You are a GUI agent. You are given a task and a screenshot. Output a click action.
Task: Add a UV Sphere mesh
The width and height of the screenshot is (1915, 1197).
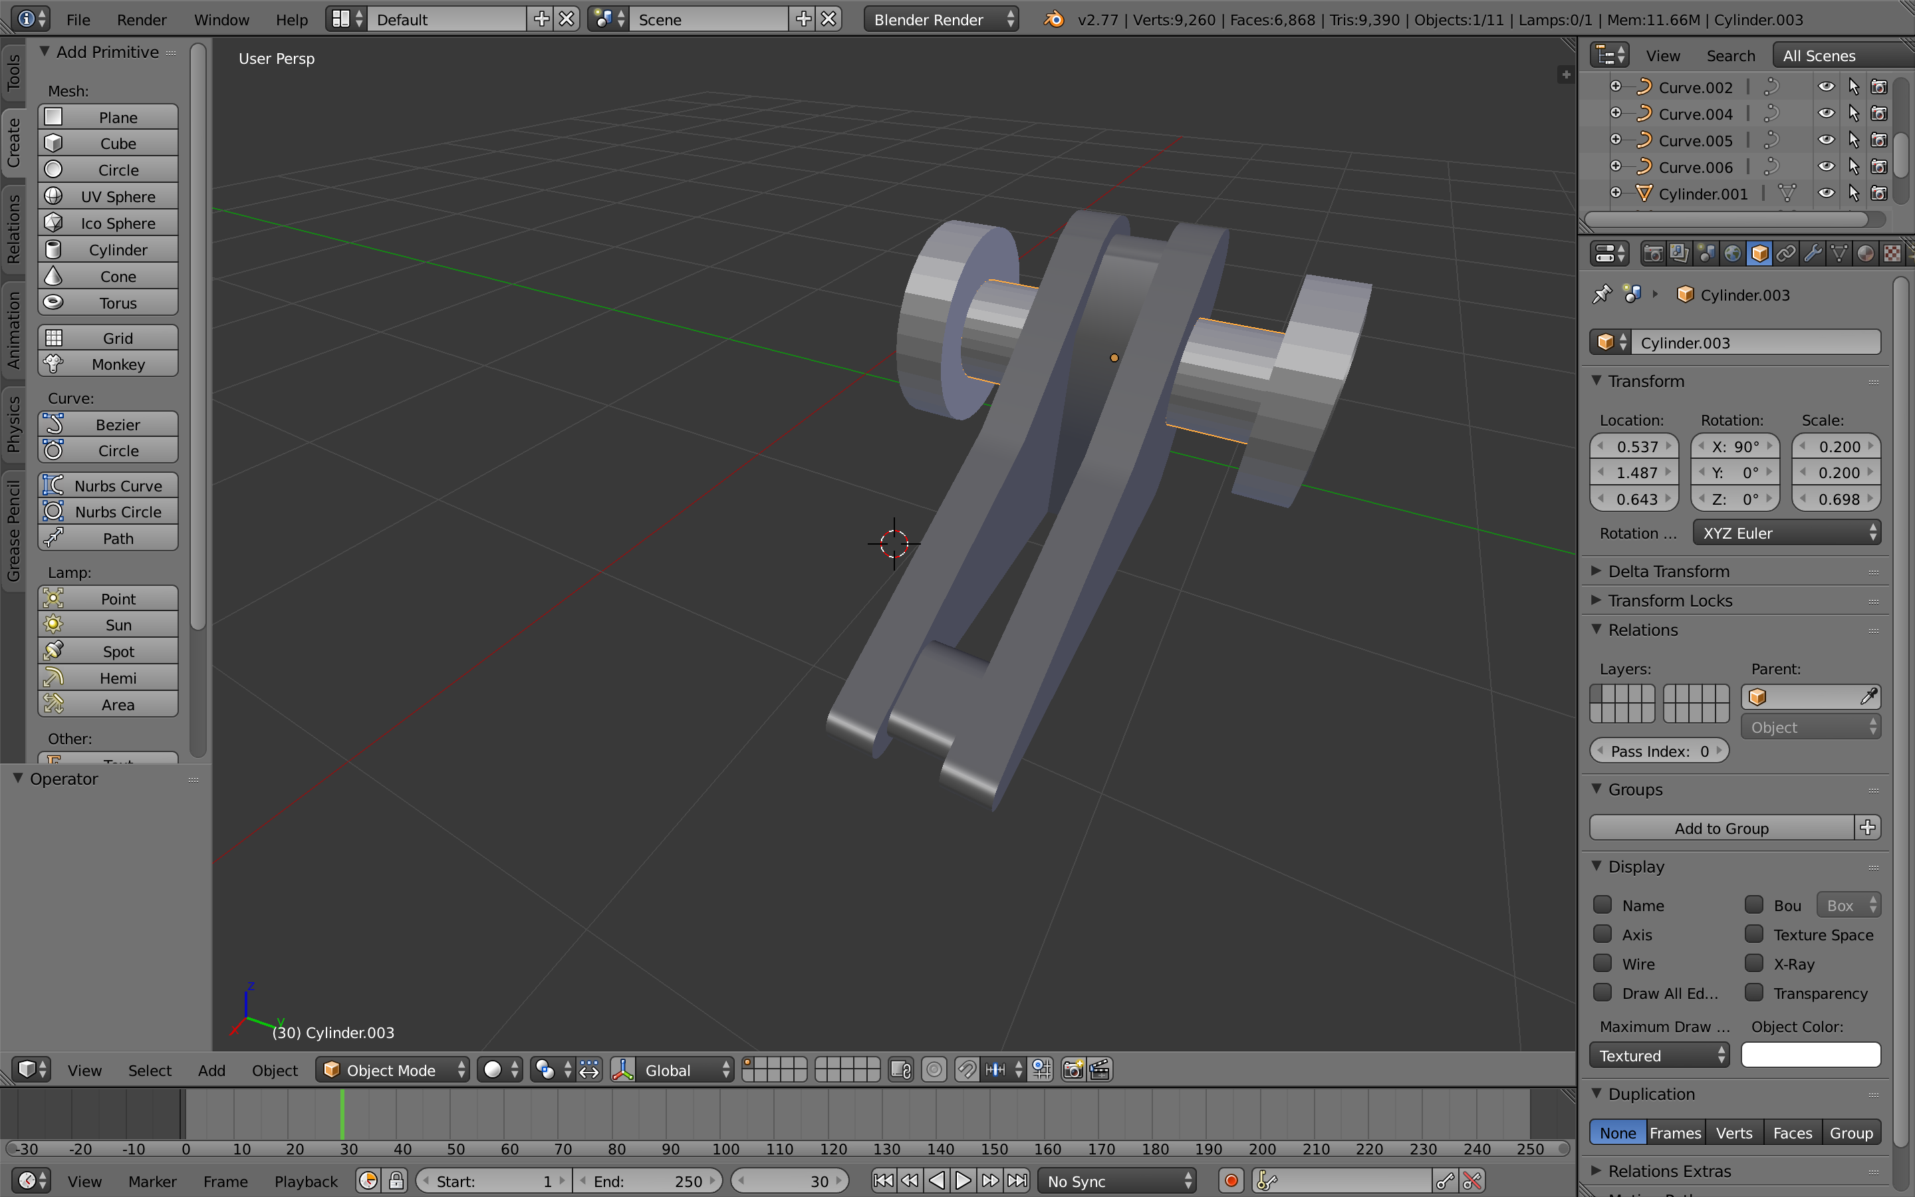pos(108,196)
